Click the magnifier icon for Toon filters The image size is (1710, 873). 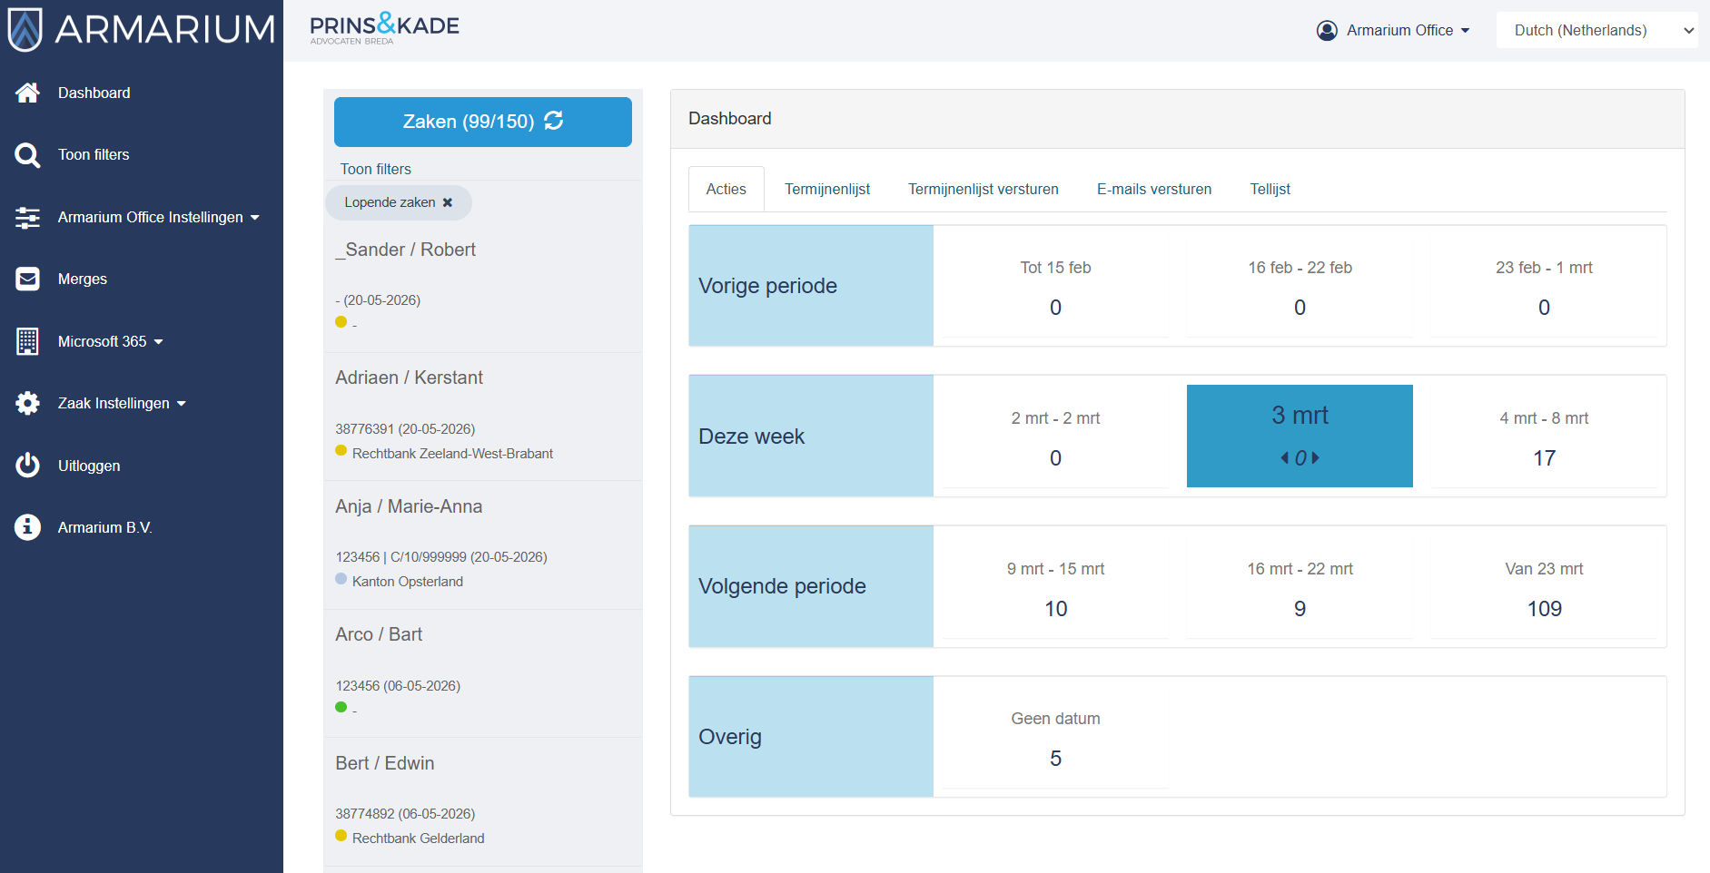pyautogui.click(x=27, y=155)
